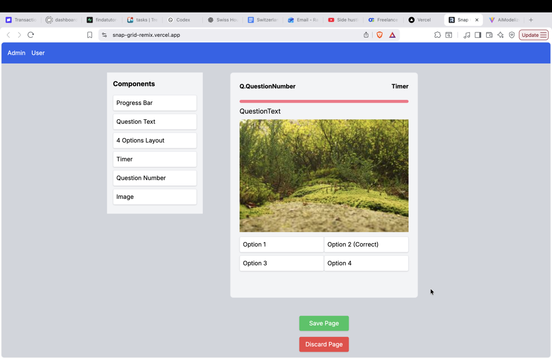Screen dimensions: 552x359
Task: Open the Admin navigation link
Action: (17, 53)
